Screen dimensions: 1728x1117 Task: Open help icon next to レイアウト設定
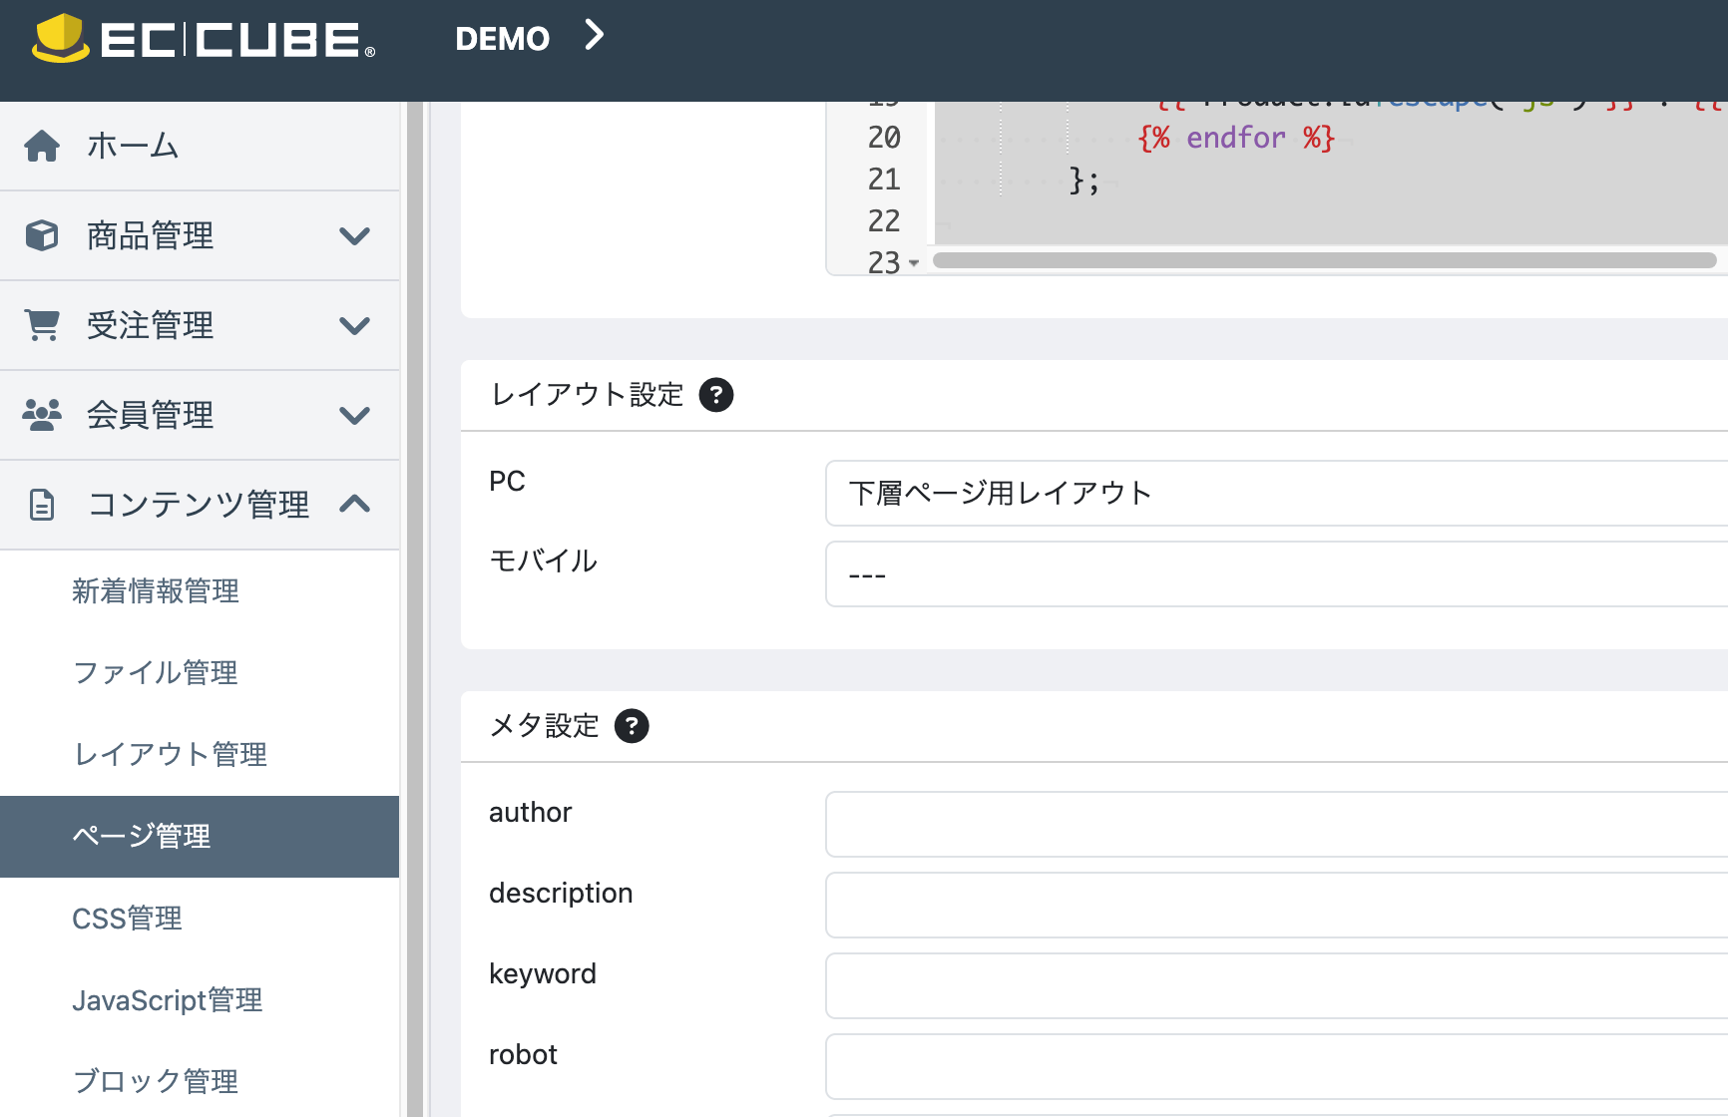716,395
